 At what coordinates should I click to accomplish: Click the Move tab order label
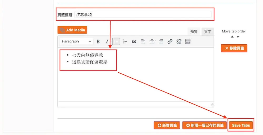234,31
